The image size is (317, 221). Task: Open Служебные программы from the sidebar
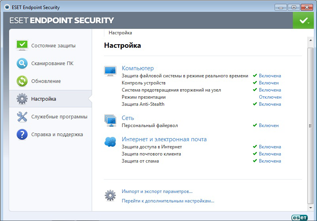pos(59,117)
